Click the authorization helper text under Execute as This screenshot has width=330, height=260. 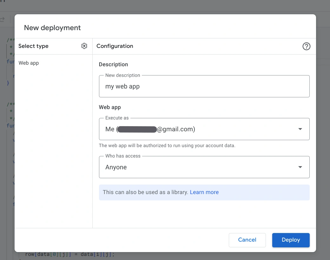(167, 146)
